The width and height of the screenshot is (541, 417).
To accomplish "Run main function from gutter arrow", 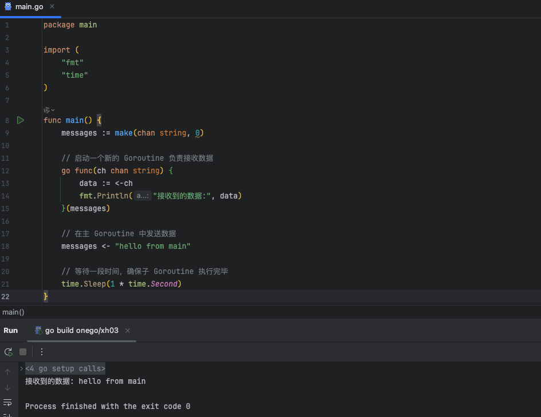I will (x=21, y=120).
